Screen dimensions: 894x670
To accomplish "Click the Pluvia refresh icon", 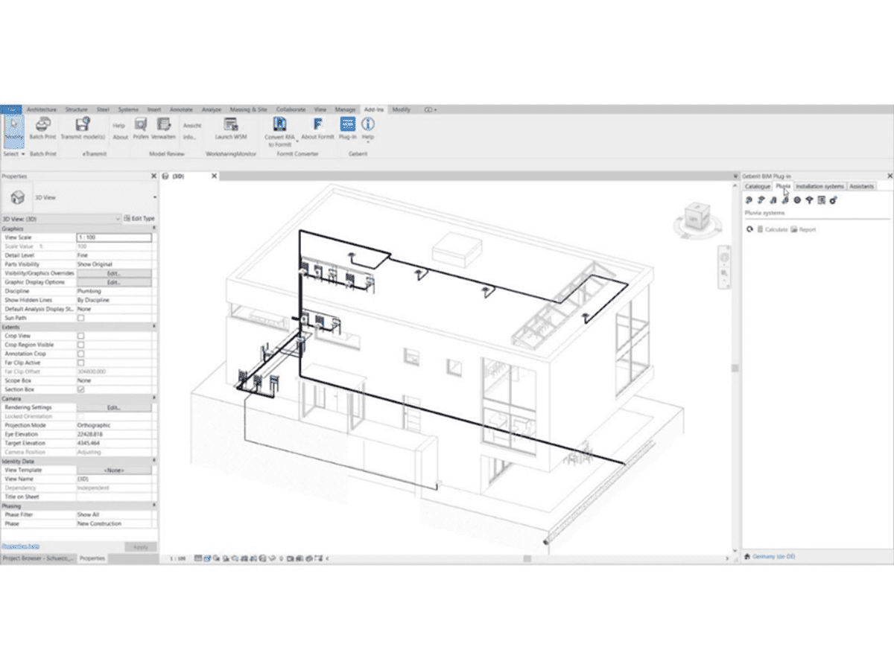I will pyautogui.click(x=749, y=229).
